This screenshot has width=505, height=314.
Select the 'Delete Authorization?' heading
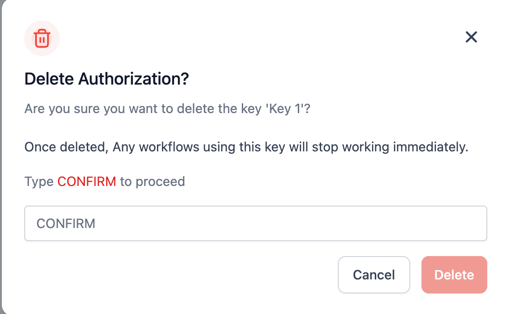[106, 79]
